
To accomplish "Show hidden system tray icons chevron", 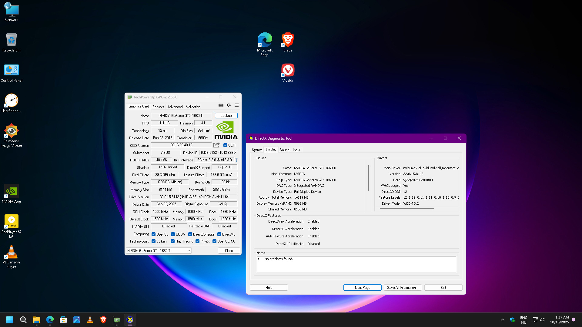I will 502,320.
